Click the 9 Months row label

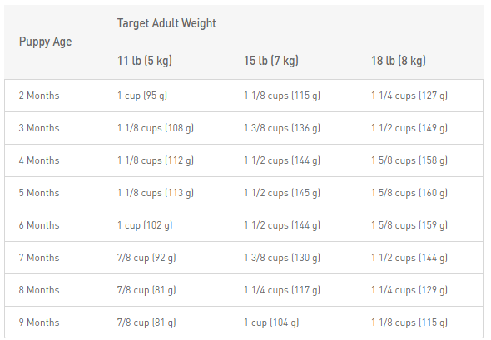coord(39,323)
